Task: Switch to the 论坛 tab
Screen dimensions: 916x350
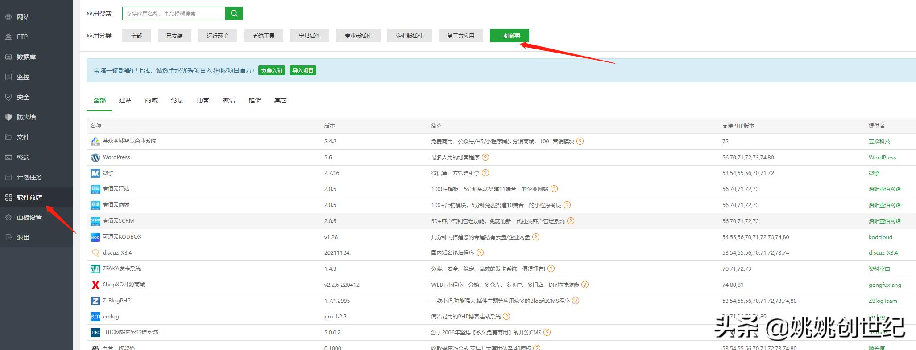Action: pos(177,101)
